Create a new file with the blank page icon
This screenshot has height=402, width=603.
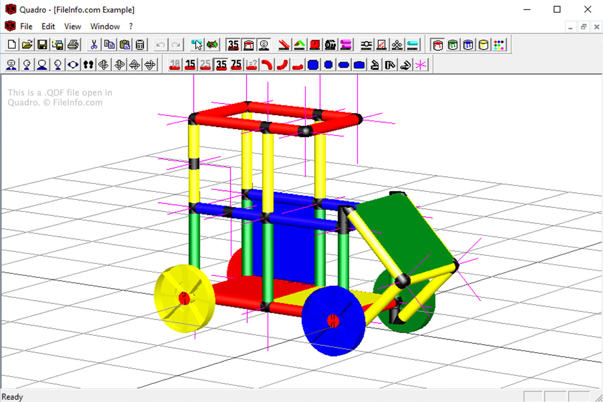(x=12, y=45)
